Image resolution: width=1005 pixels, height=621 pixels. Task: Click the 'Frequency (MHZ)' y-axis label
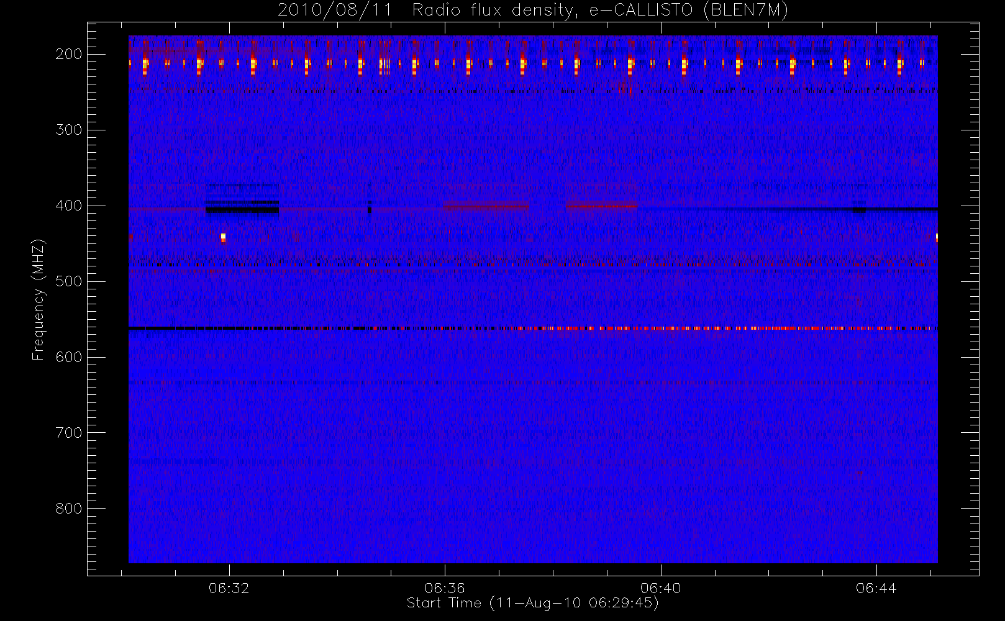(39, 299)
